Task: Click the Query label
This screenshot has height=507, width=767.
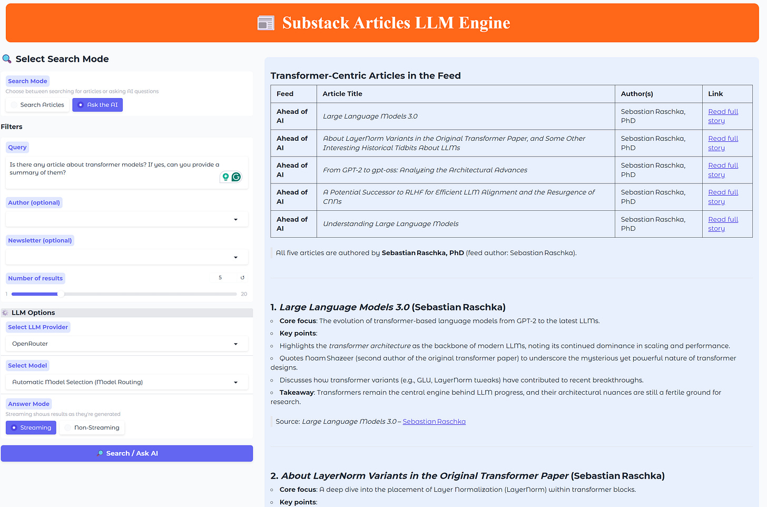Action: point(17,147)
